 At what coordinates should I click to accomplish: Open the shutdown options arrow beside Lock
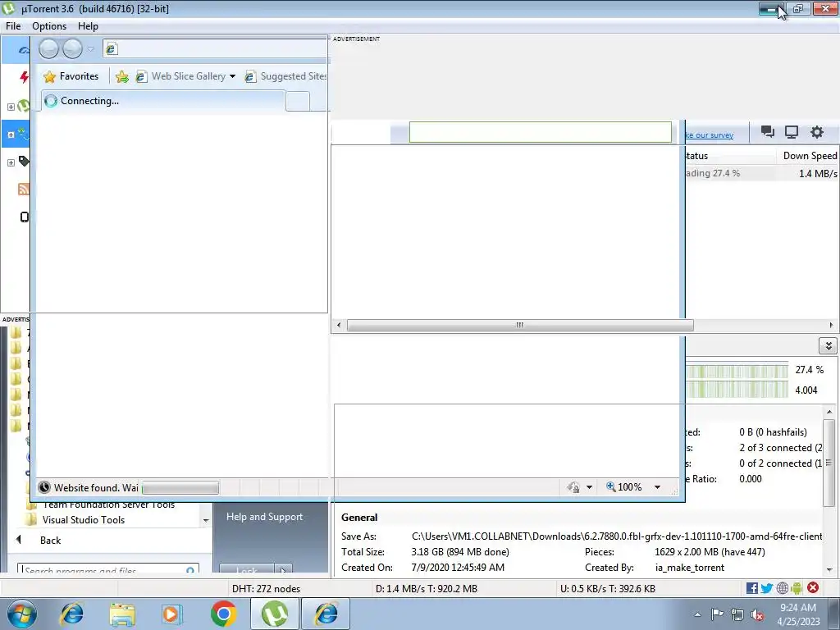(283, 569)
